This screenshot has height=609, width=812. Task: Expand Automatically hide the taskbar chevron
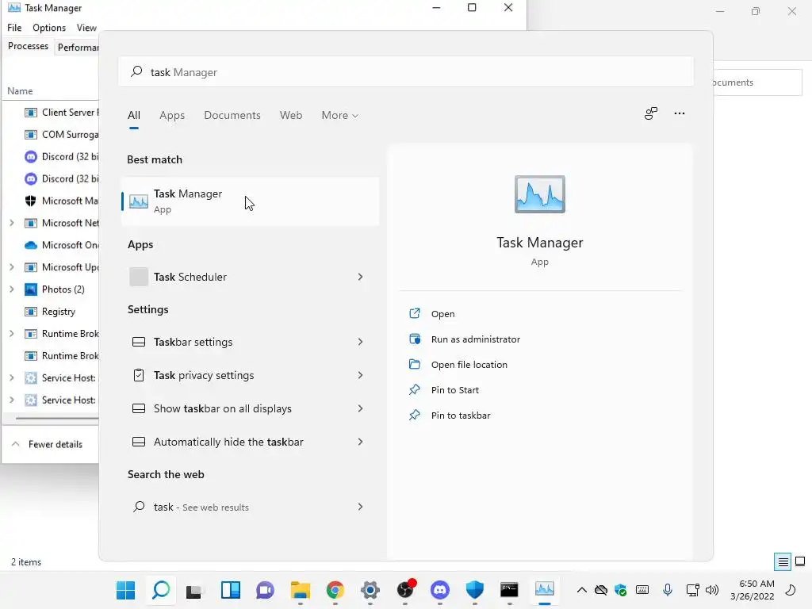[x=361, y=442]
